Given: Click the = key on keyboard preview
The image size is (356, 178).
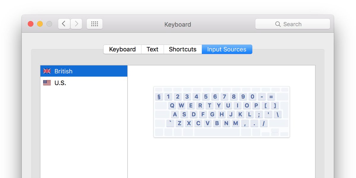Looking at the screenshot, I should tap(271, 97).
